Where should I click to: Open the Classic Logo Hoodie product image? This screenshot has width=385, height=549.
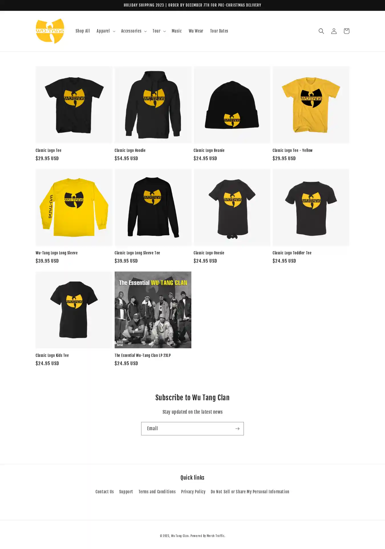click(x=153, y=105)
